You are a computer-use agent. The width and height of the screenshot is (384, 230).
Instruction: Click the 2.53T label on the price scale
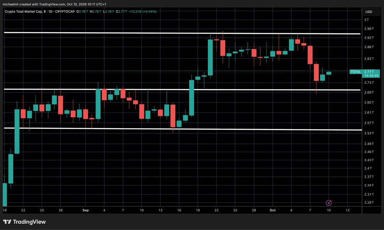(x=369, y=133)
